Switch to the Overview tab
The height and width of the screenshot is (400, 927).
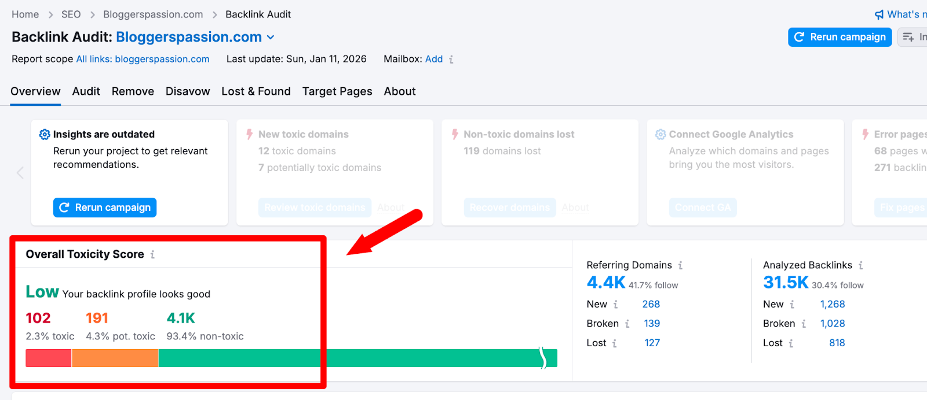pos(35,91)
